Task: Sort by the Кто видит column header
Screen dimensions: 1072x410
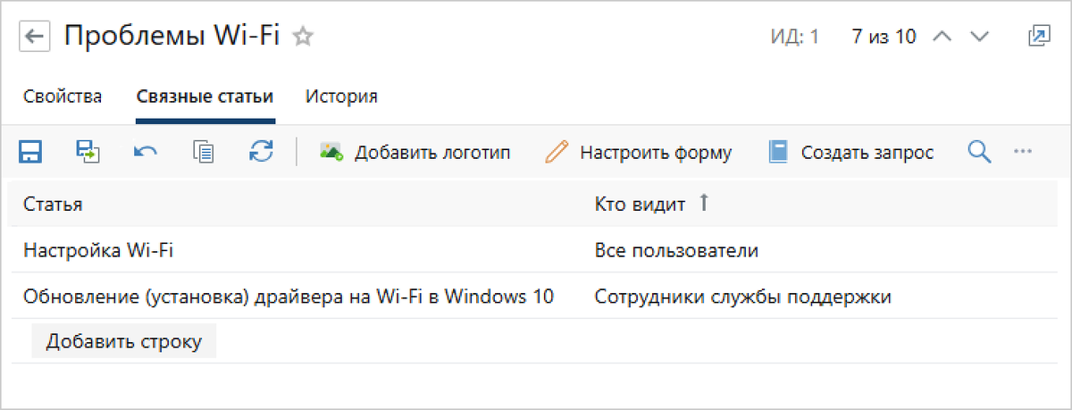Action: pos(640,205)
